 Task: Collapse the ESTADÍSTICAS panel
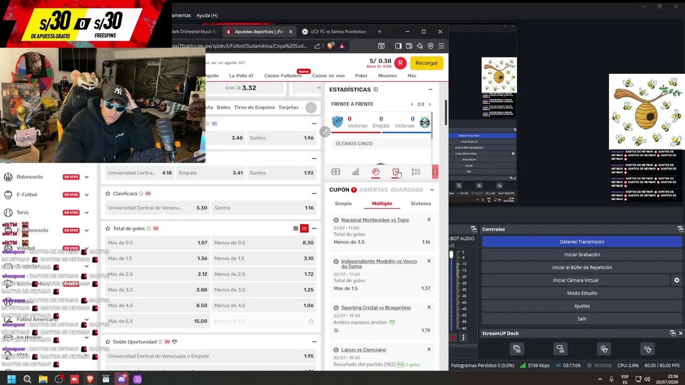[430, 89]
